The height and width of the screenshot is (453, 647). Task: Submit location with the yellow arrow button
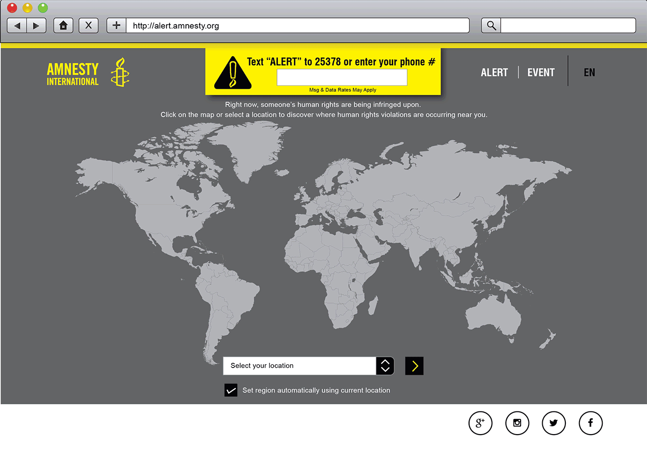coord(414,366)
